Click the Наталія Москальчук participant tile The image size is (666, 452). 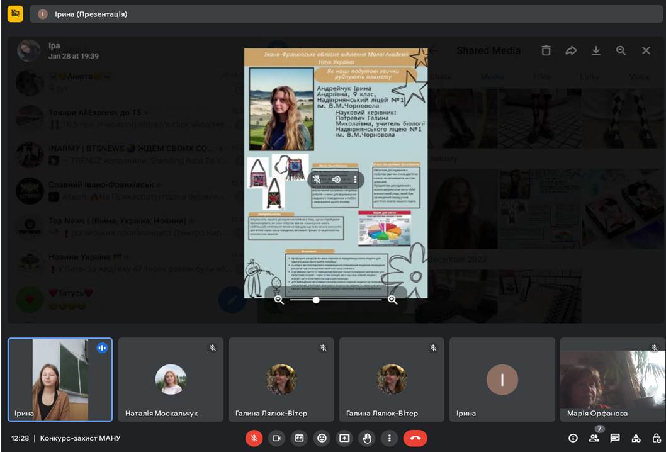(171, 380)
